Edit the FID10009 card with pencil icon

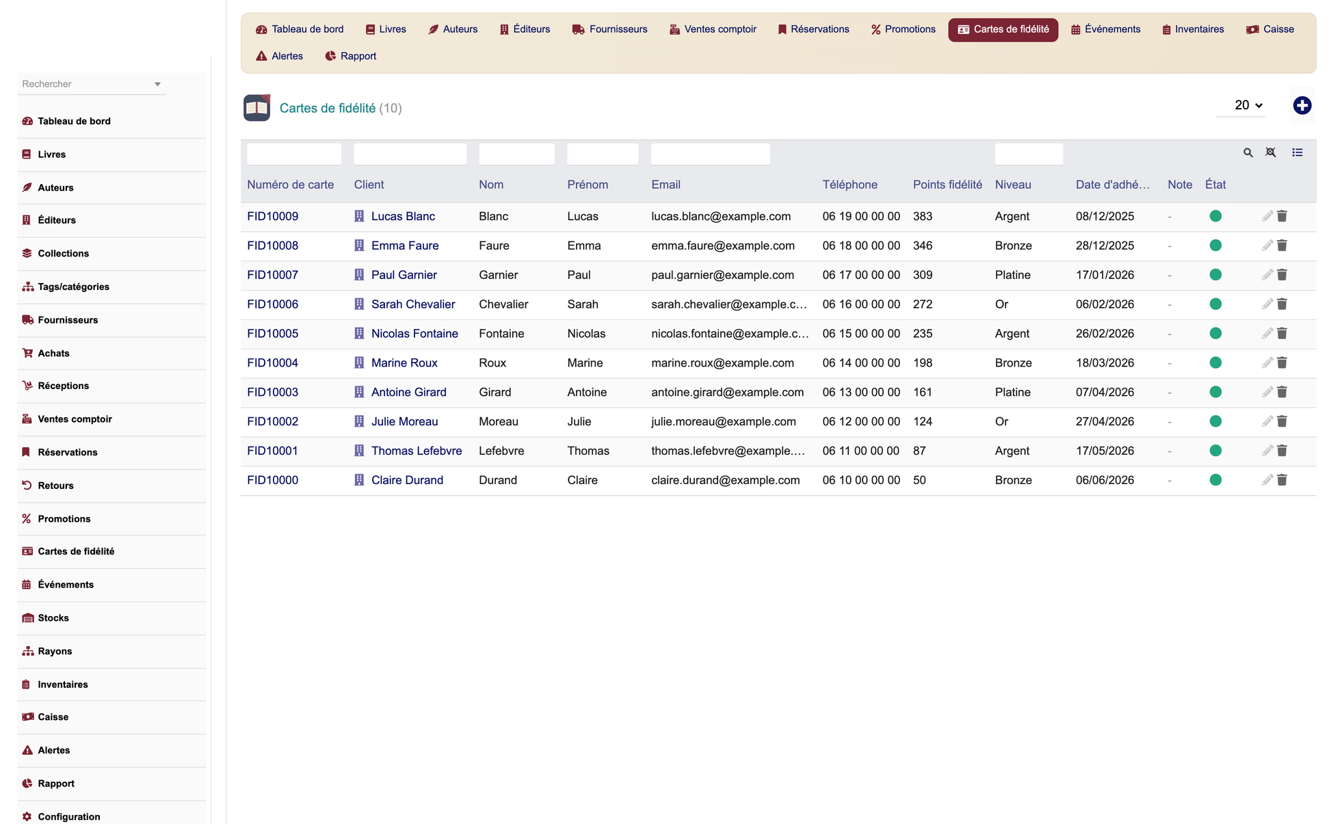pyautogui.click(x=1267, y=216)
